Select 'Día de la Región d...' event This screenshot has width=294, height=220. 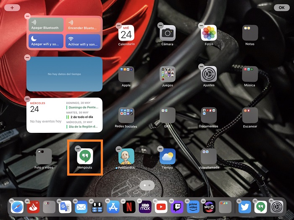(x=83, y=127)
